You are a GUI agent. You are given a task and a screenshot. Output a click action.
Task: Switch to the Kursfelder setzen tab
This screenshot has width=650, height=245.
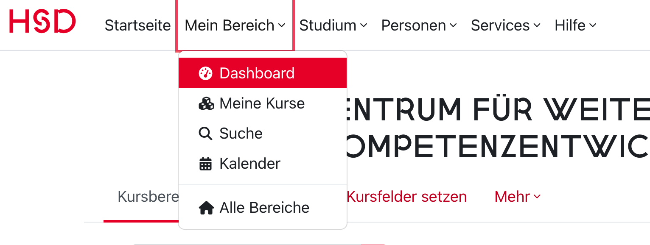pos(406,197)
